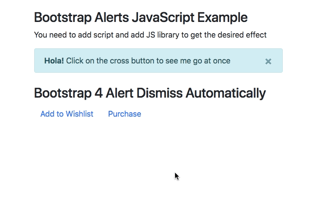The width and height of the screenshot is (315, 205).
Task: Click the word Dismiss in the second heading
Action: (159, 93)
